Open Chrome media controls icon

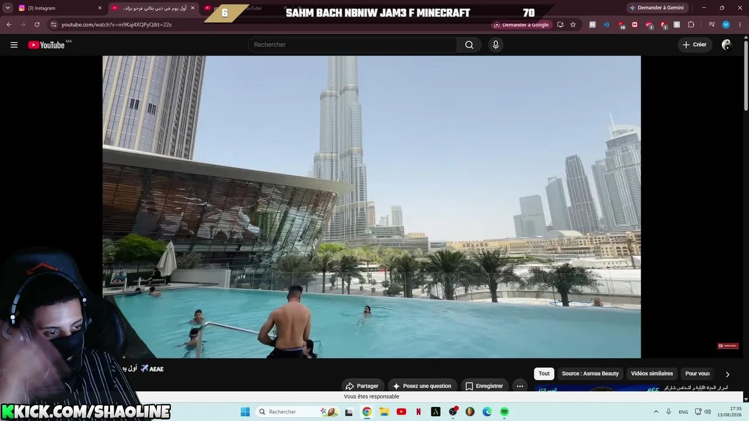712,25
